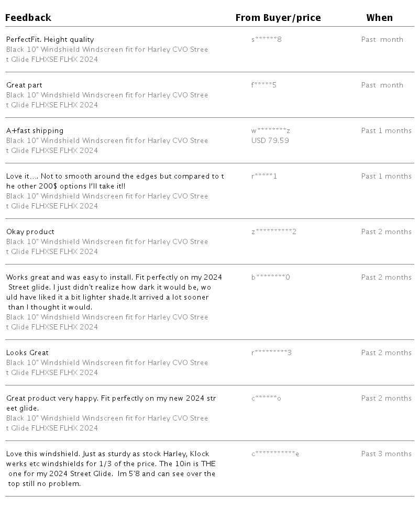Viewport: 419px width, 518px height.
Task: Click the Feedback column header
Action: pos(28,18)
